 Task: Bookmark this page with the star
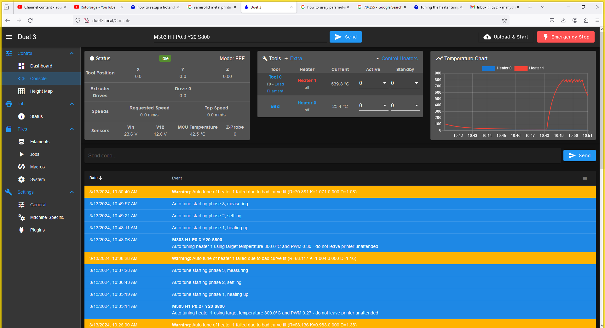tap(504, 20)
